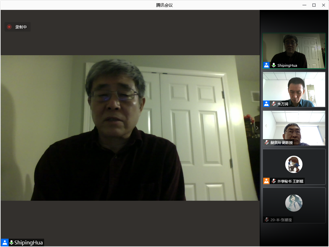Click the blue user icon on ShipingHua's thumbnail
Screen dimensions: 329x247
pos(266,65)
